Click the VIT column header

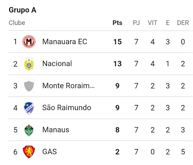[153, 23]
